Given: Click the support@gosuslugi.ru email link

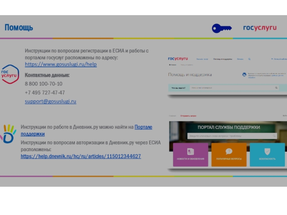Looking at the screenshot, I should pyautogui.click(x=51, y=101).
